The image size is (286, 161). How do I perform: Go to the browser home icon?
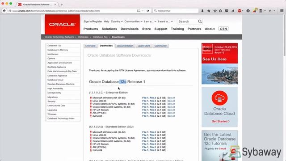coord(209,11)
